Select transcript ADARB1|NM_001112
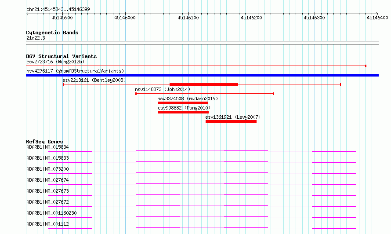 (47, 224)
